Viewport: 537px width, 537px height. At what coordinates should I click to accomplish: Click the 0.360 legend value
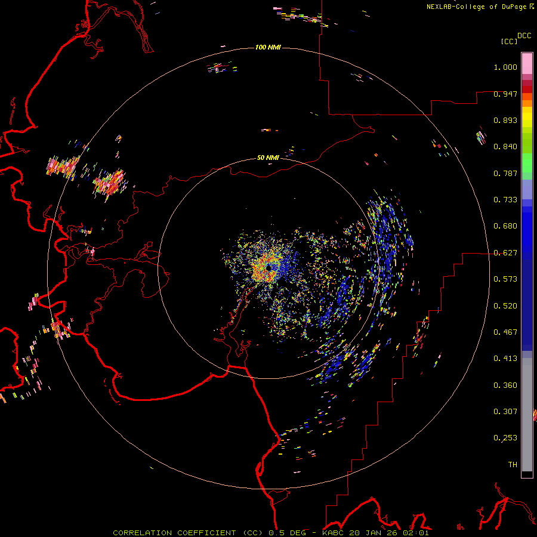[x=505, y=385]
